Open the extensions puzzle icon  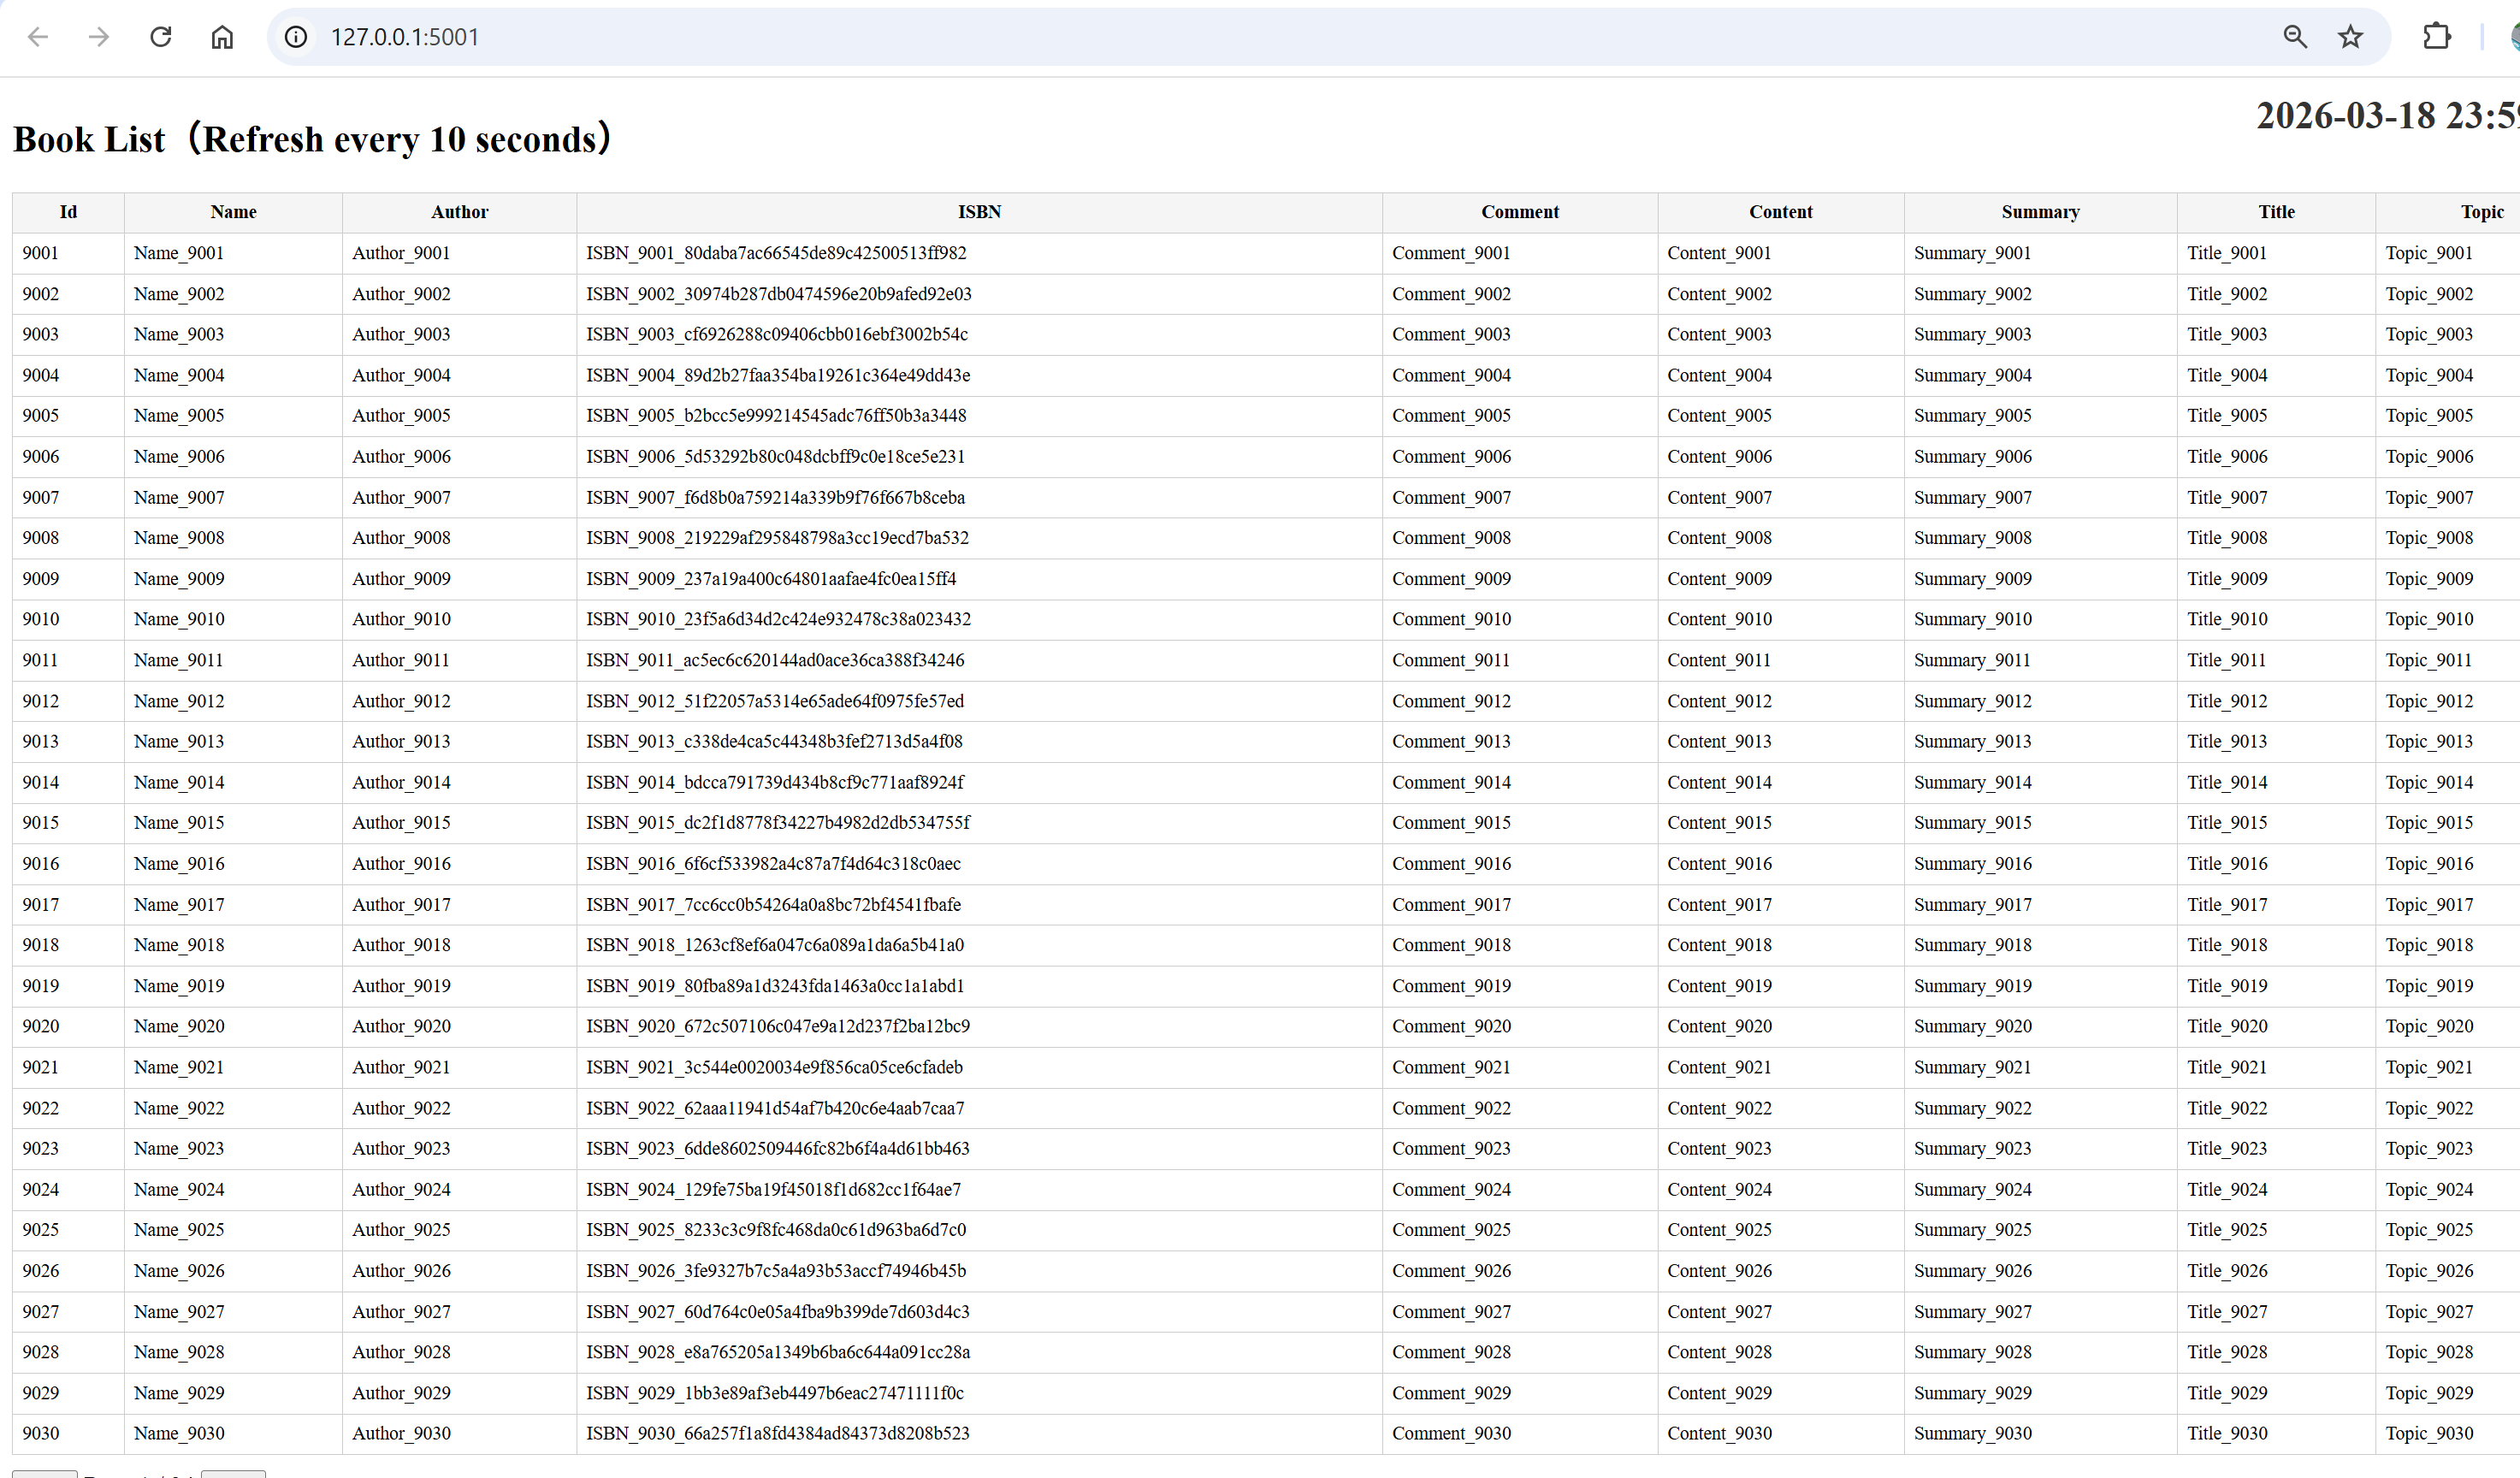click(x=2437, y=37)
